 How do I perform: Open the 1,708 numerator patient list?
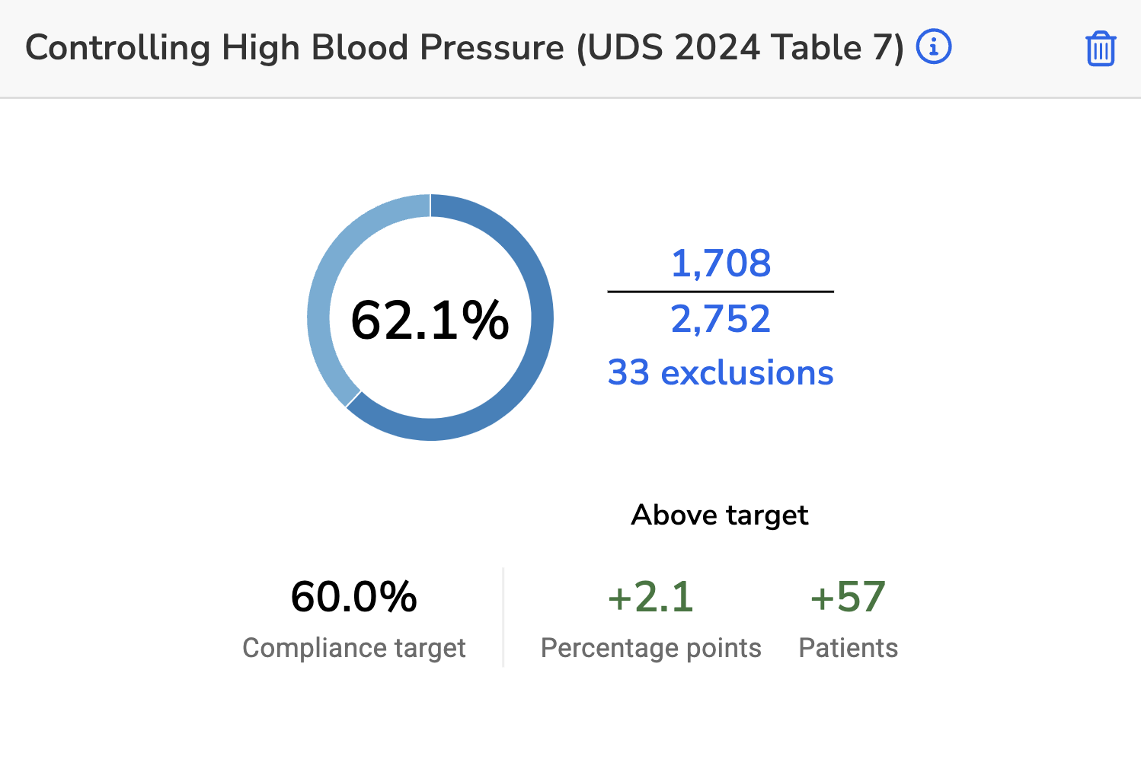click(721, 263)
